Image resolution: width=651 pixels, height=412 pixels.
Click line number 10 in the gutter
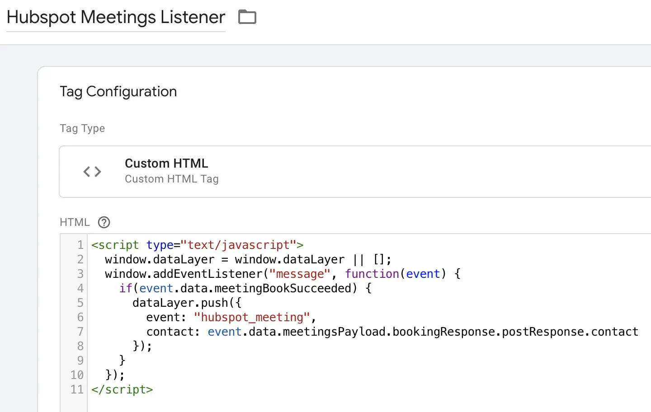77,375
